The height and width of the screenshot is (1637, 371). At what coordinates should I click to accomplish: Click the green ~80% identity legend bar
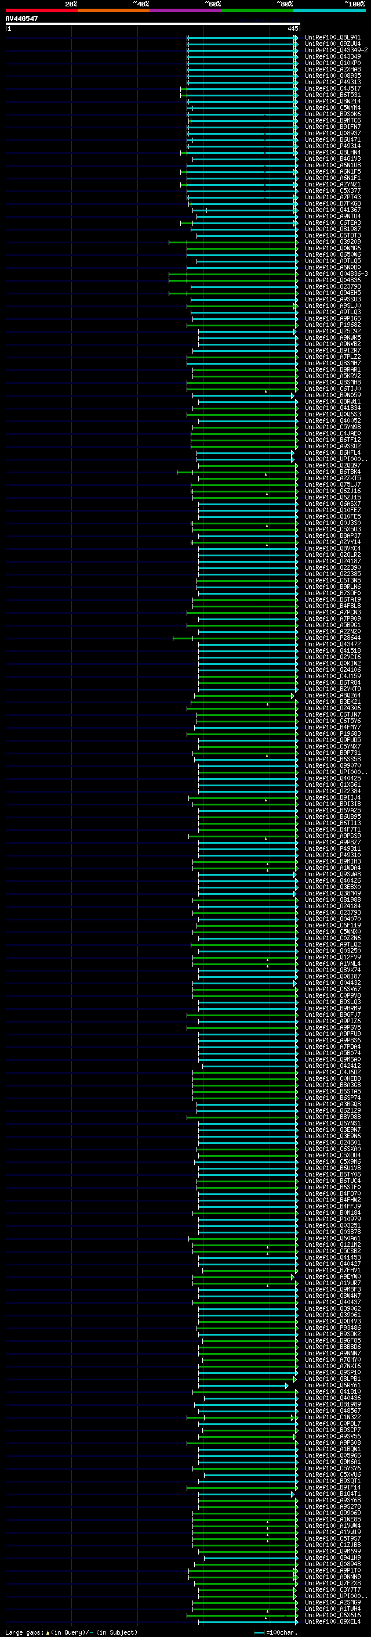click(x=257, y=11)
